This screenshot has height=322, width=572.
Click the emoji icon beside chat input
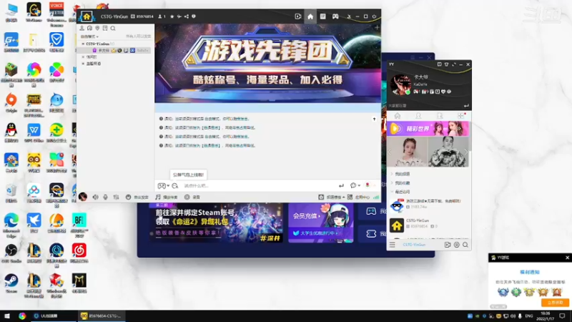[175, 186]
